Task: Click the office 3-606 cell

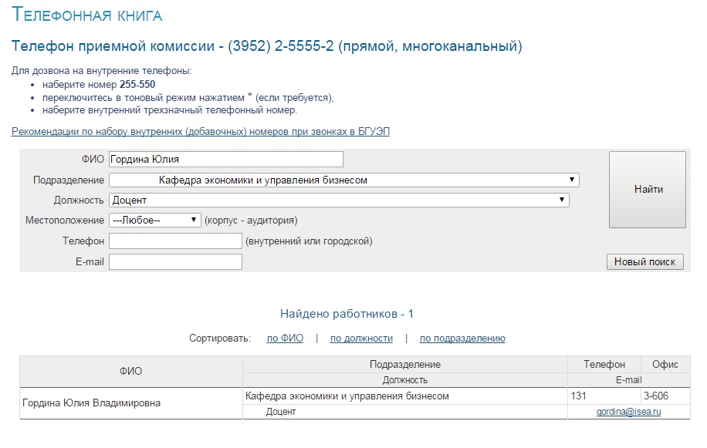Action: click(x=655, y=396)
